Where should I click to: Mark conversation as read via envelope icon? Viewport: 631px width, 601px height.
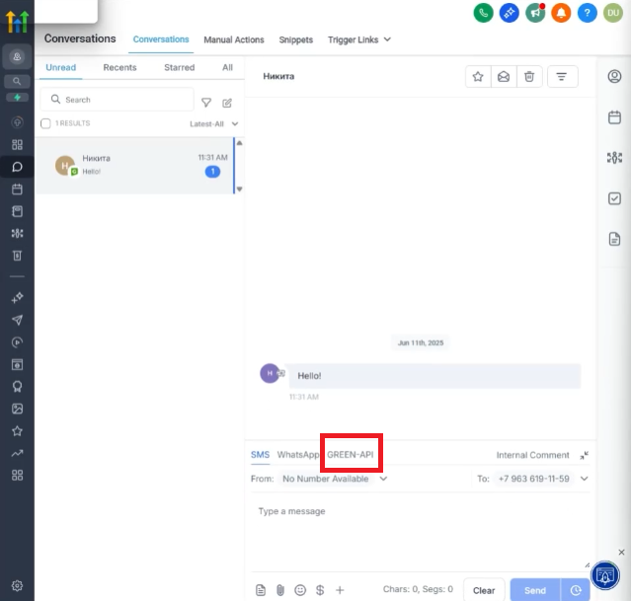[x=504, y=76]
